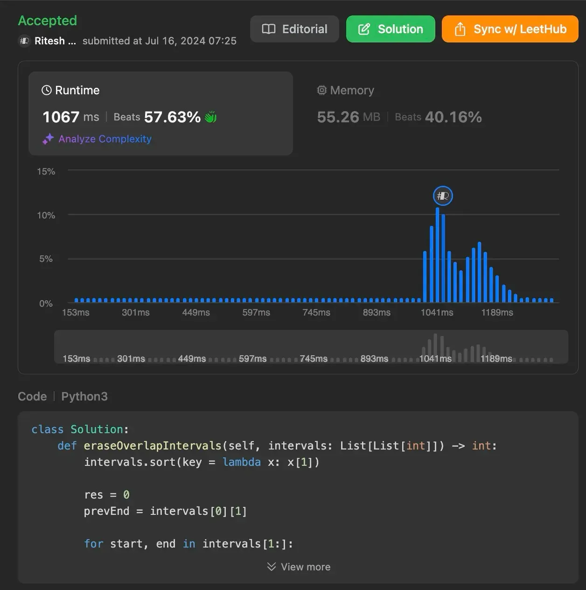The height and width of the screenshot is (590, 586).
Task: Click the Editorial book icon
Action: pos(269,29)
